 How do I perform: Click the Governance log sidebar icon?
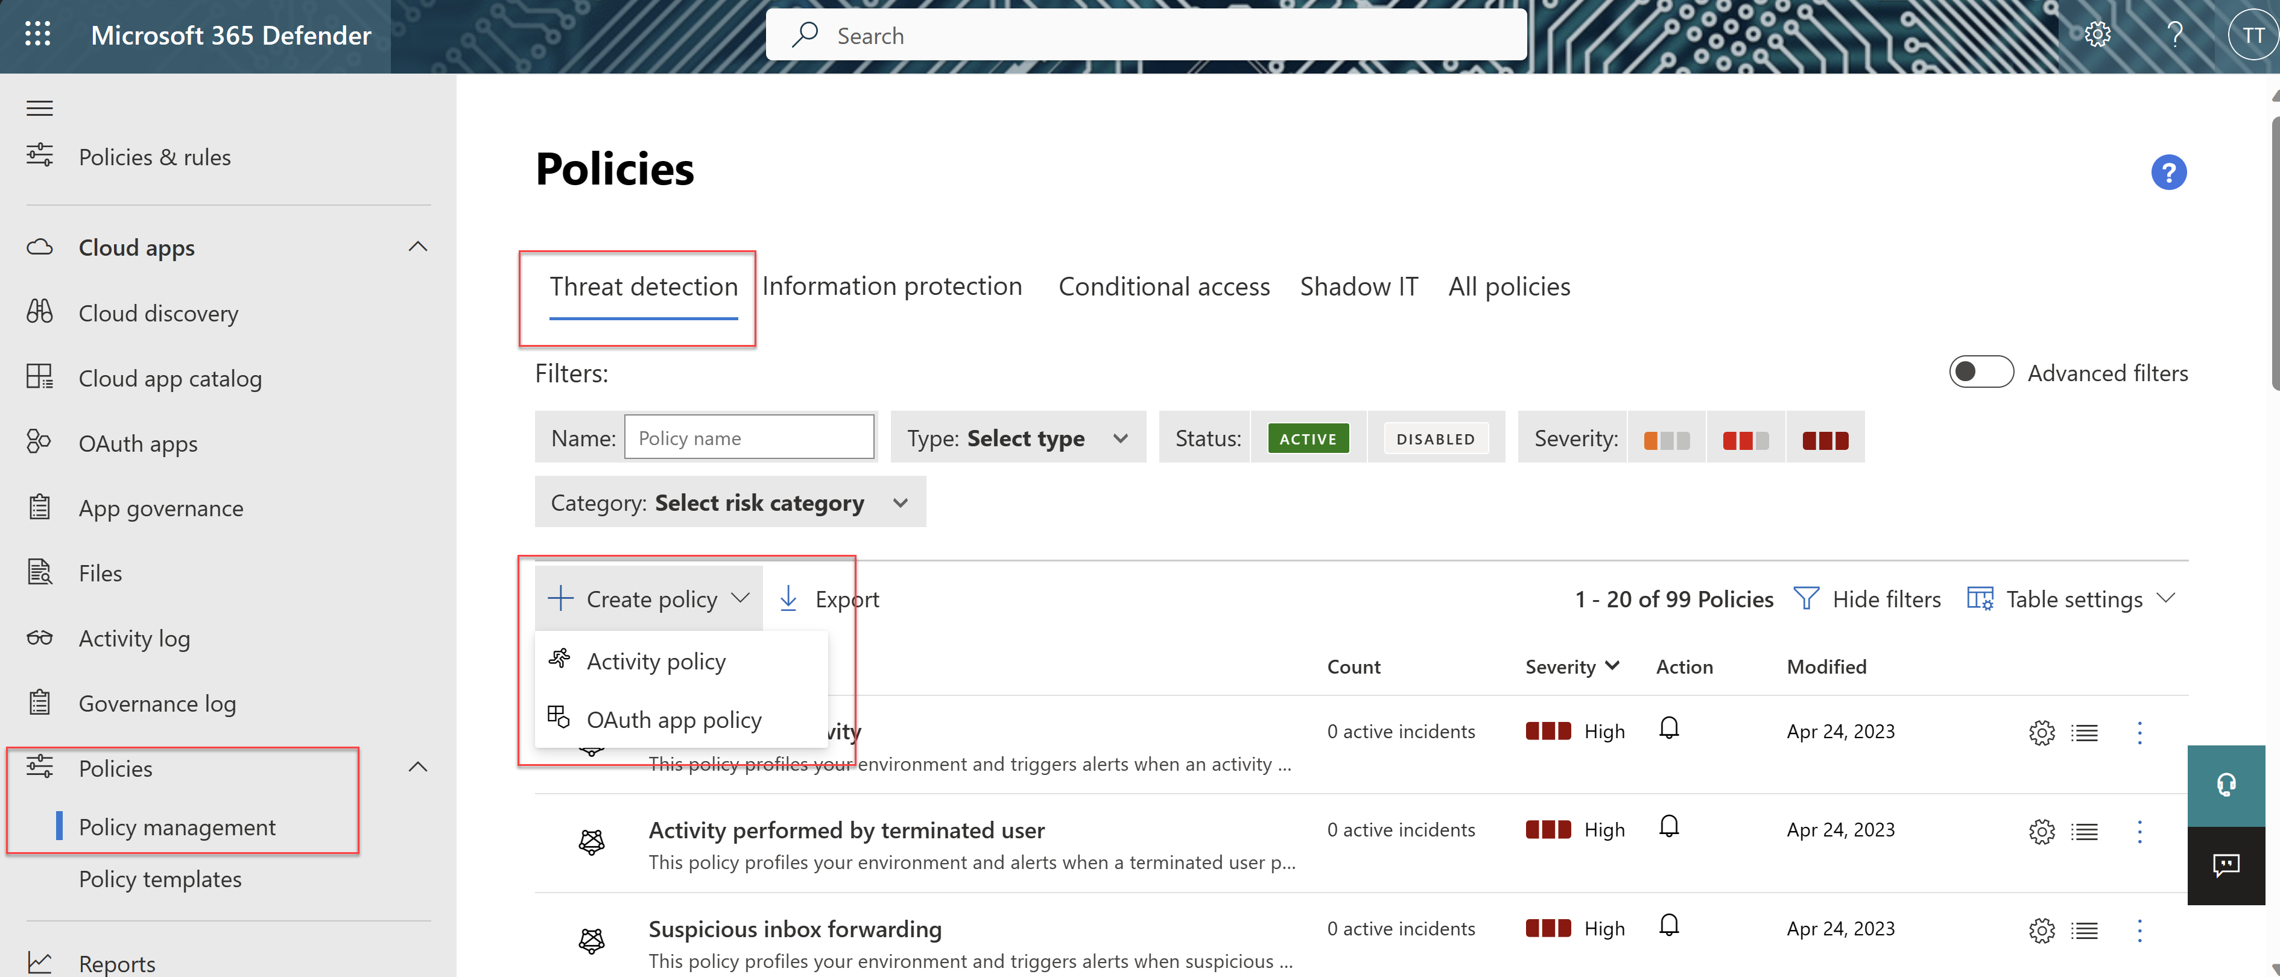39,702
